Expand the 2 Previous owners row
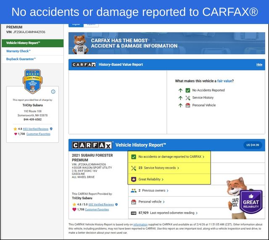 click(x=153, y=190)
